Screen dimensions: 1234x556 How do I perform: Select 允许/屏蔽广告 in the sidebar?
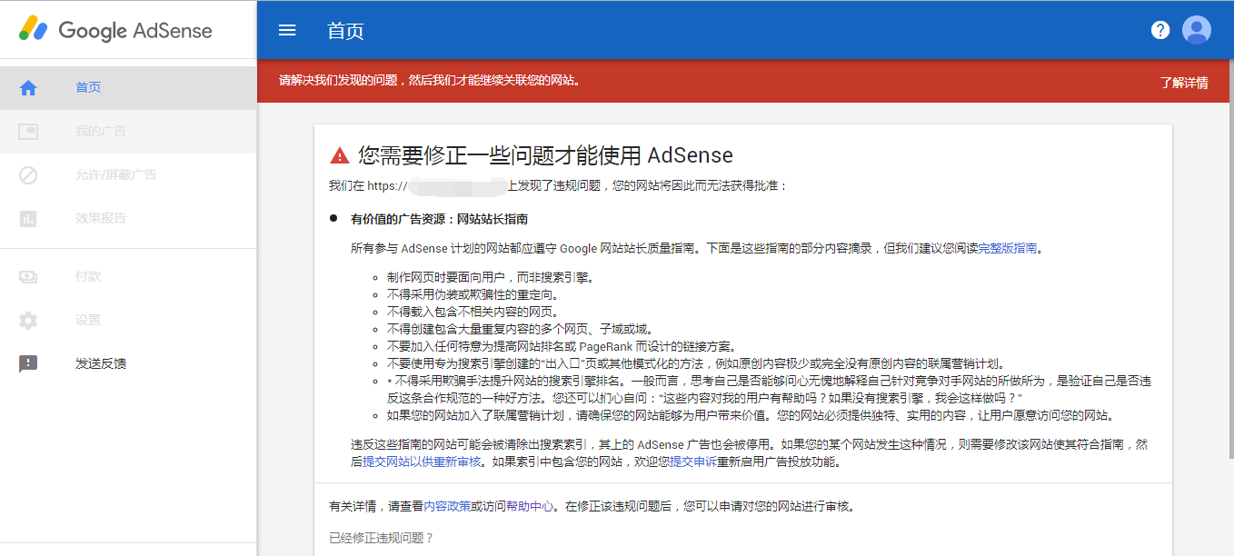128,174
